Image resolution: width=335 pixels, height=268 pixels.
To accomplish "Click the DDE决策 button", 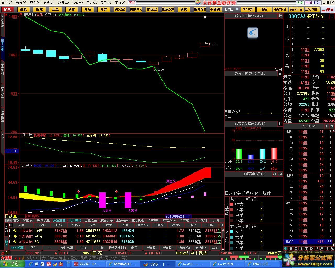I will [247, 9].
